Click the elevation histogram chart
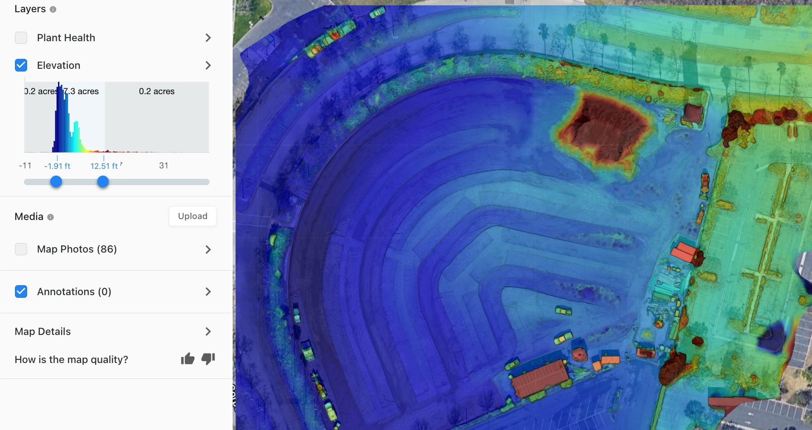Image resolution: width=812 pixels, height=430 pixels. 117,118
